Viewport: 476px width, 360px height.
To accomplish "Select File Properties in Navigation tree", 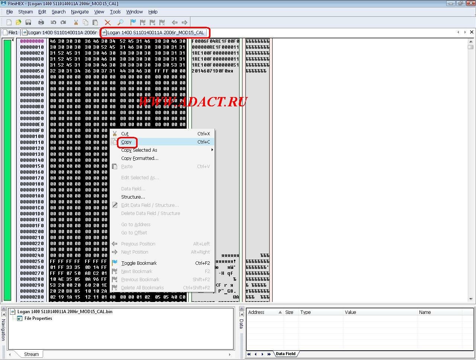I will tap(38, 318).
